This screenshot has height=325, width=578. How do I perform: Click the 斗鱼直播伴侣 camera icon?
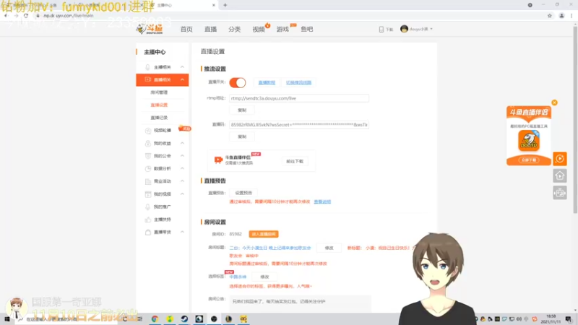click(x=218, y=160)
